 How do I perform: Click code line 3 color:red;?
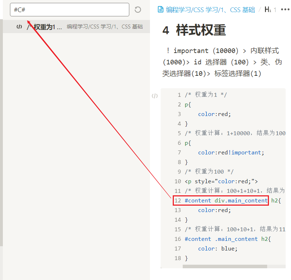tap(214, 114)
